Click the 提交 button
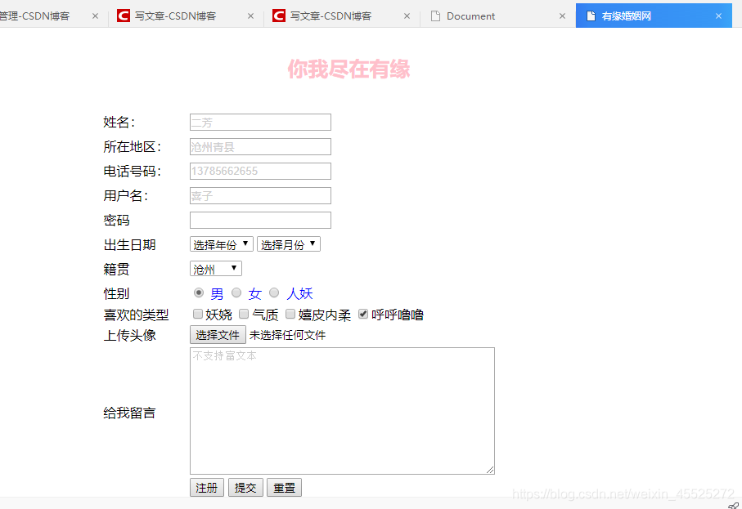The width and height of the screenshot is (742, 509). pos(245,487)
